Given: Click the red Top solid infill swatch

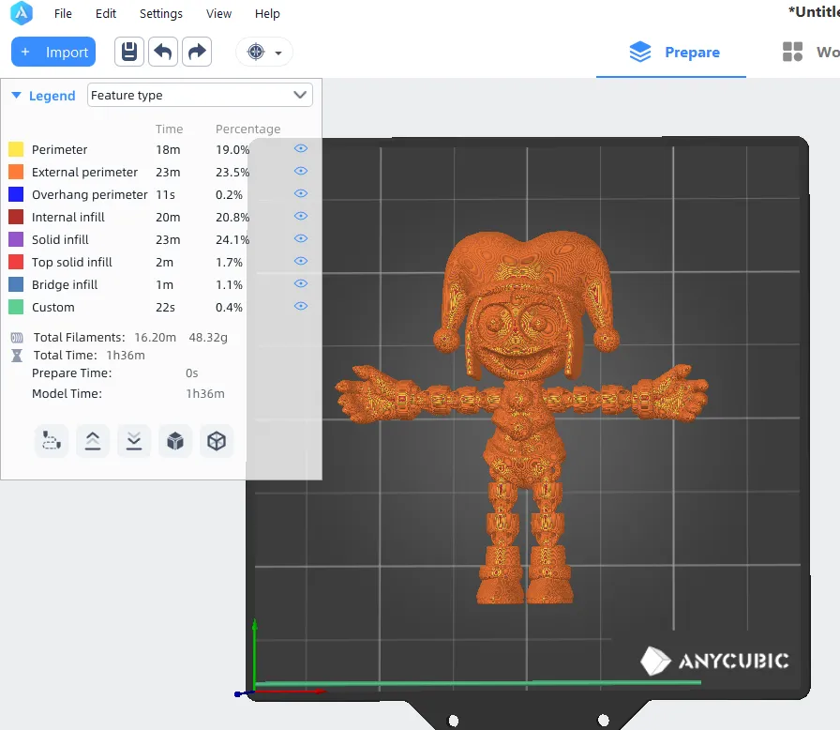Looking at the screenshot, I should click(16, 262).
